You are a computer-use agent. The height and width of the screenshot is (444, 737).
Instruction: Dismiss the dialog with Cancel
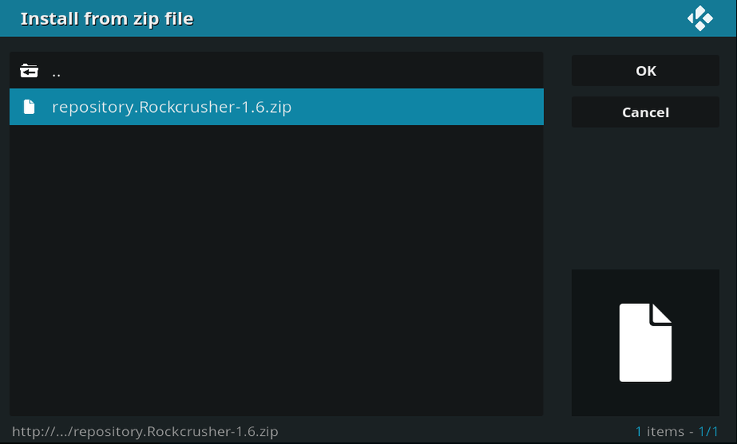coord(646,112)
